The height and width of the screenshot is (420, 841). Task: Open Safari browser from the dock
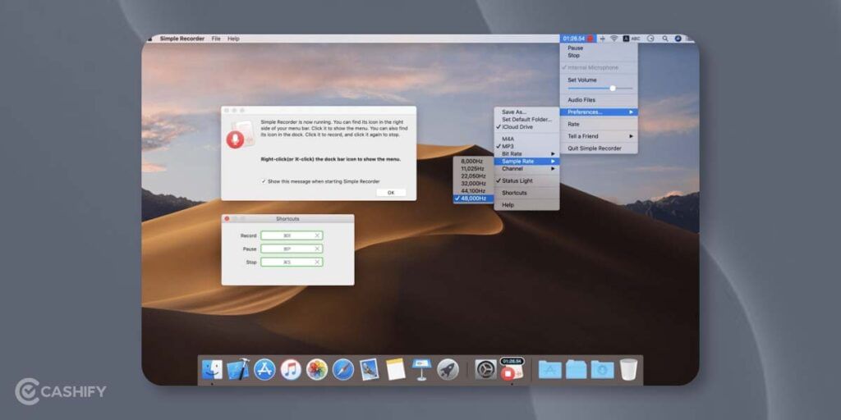click(342, 369)
